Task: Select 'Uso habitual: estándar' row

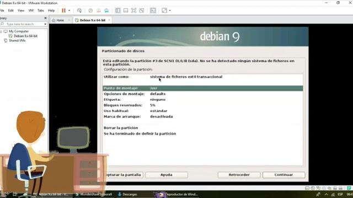Action: [203, 111]
